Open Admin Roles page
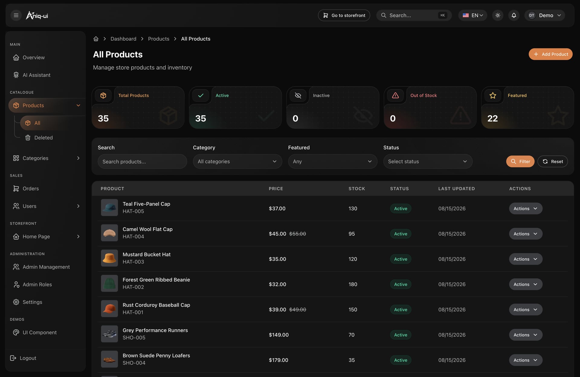This screenshot has width=580, height=377. (45, 284)
